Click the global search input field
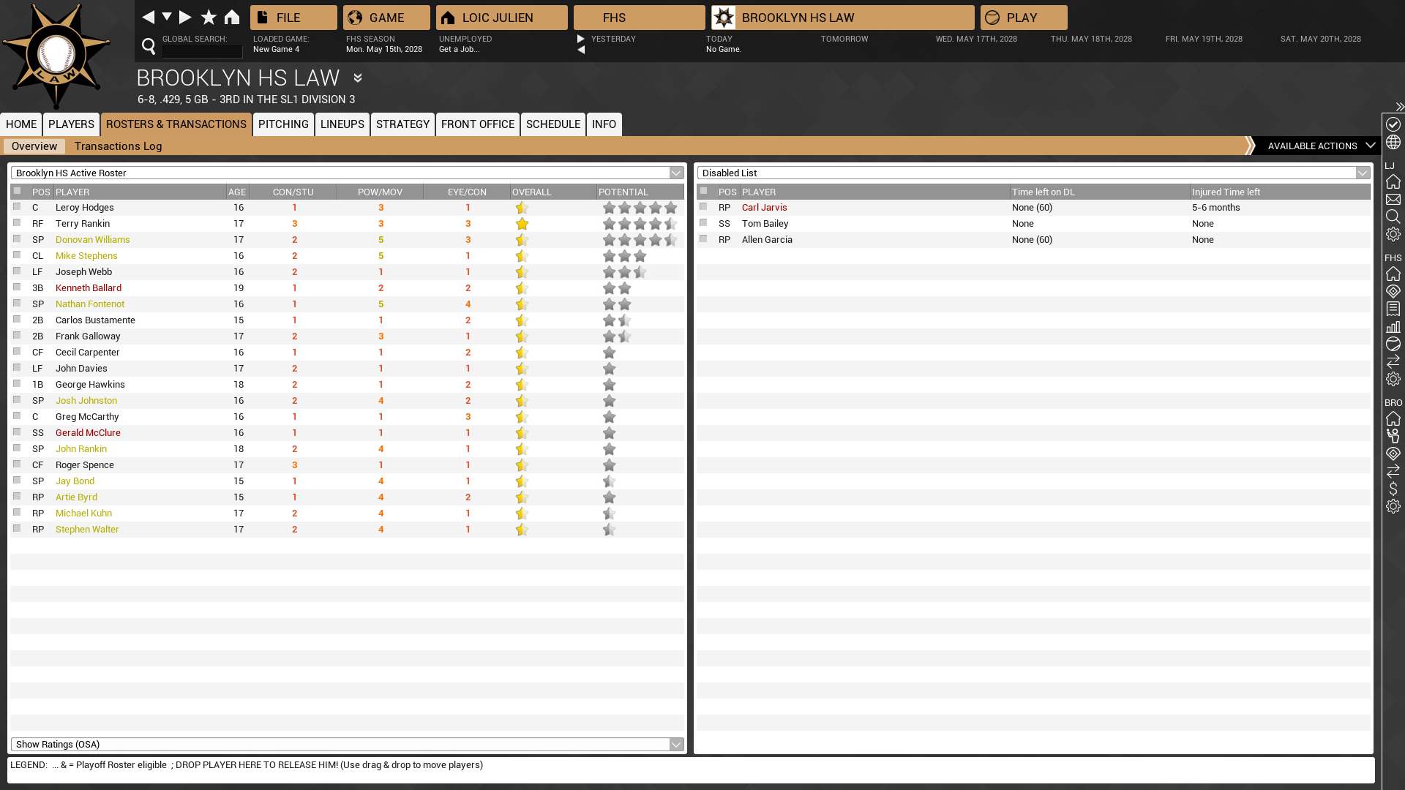Viewport: 1405px width, 790px height. coord(202,51)
